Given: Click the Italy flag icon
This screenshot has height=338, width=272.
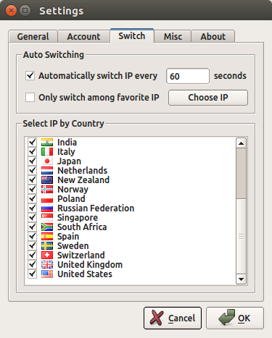Looking at the screenshot, I should (x=47, y=152).
